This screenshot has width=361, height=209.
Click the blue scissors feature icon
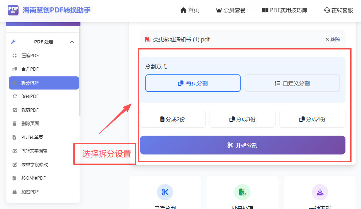165,192
